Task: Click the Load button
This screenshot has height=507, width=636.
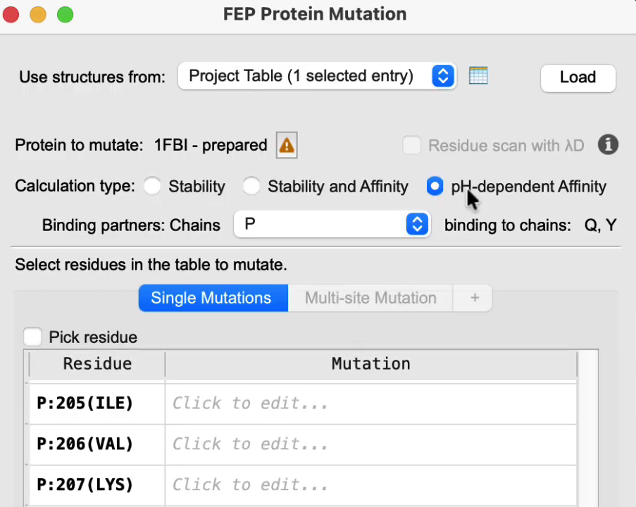Action: pos(578,78)
